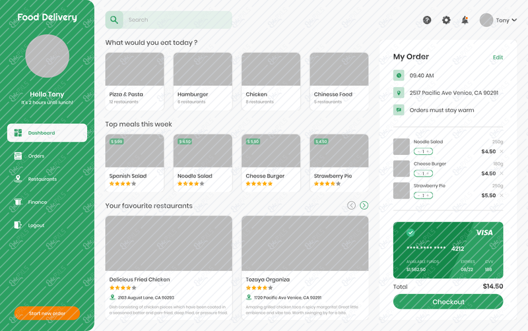Viewport: 528px width, 331px height.
Task: Click the address pin icon in My Order
Action: (x=399, y=92)
